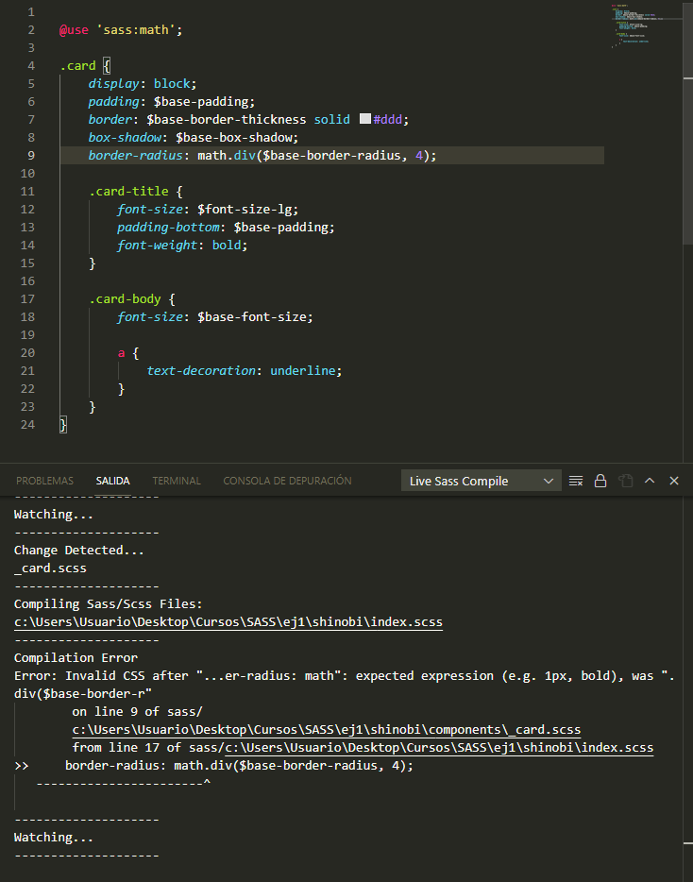
Task: Click the open log file icon
Action: coord(625,481)
